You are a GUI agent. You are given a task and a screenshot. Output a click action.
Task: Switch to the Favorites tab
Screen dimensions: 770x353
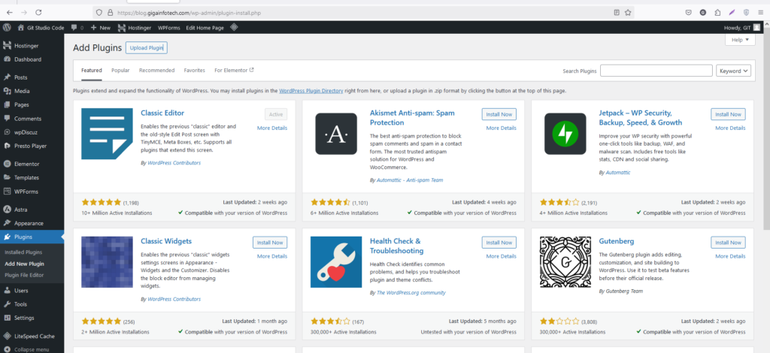tap(195, 70)
